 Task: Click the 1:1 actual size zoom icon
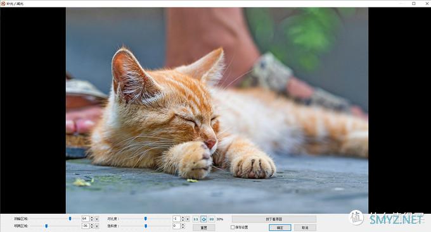click(x=196, y=219)
